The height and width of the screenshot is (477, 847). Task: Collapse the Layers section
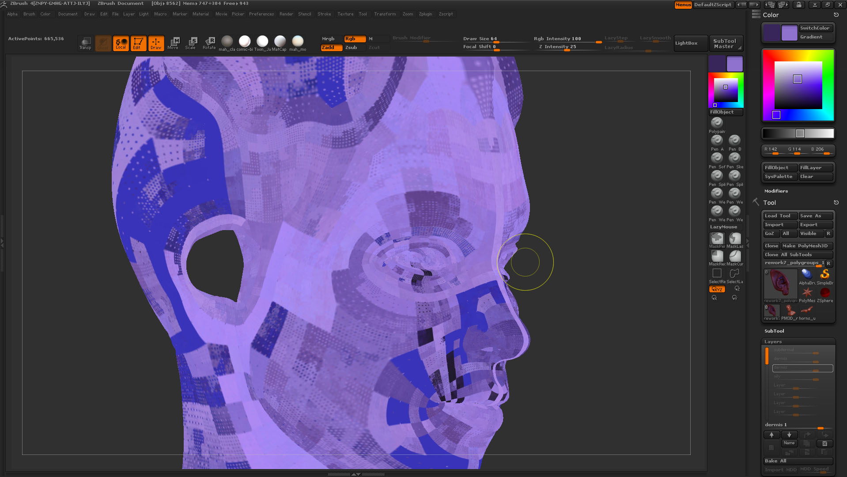click(x=772, y=341)
